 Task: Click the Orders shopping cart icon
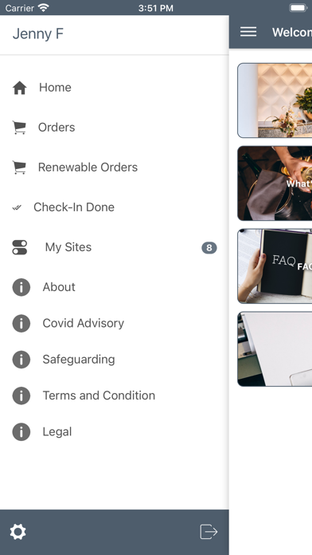19,128
